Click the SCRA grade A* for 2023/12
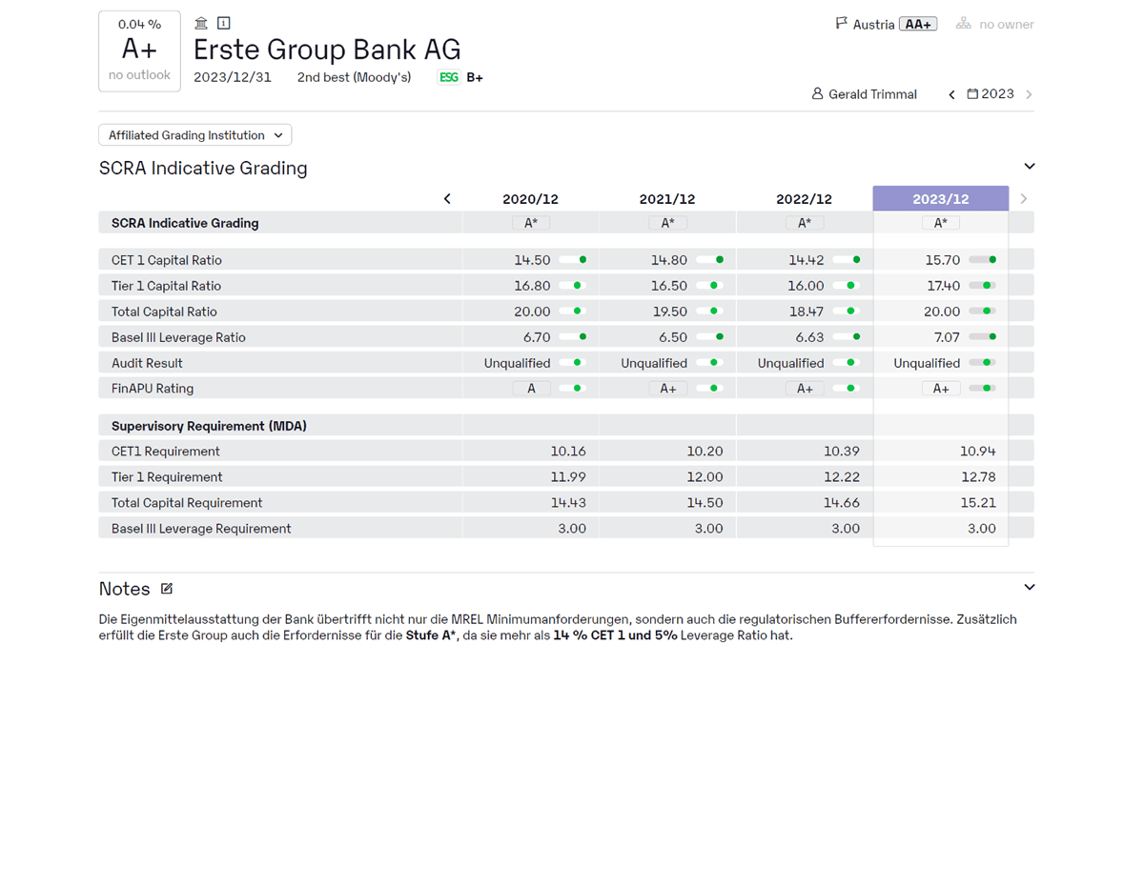Screen dimensions: 1144x886 941,223
